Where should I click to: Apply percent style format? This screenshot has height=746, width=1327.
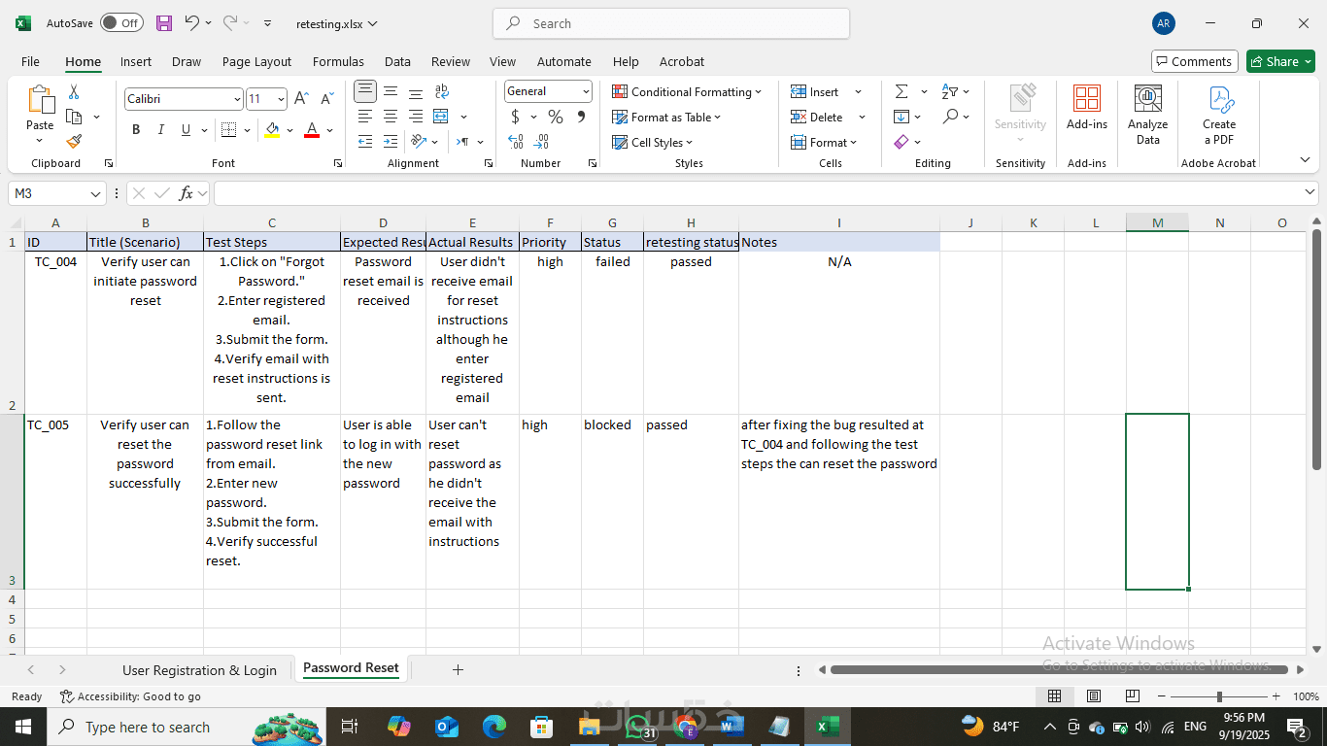pos(556,117)
